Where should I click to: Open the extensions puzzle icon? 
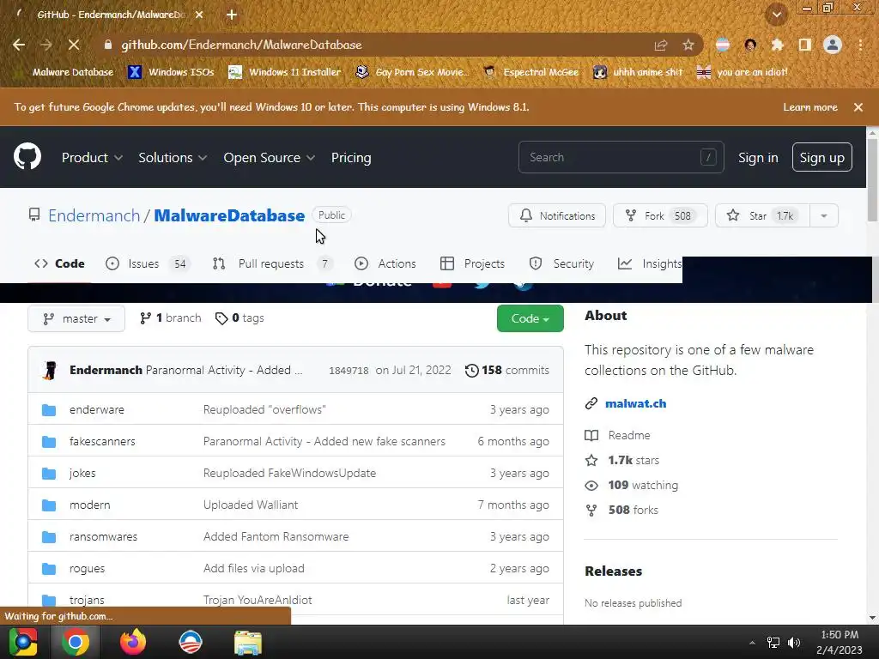point(778,45)
